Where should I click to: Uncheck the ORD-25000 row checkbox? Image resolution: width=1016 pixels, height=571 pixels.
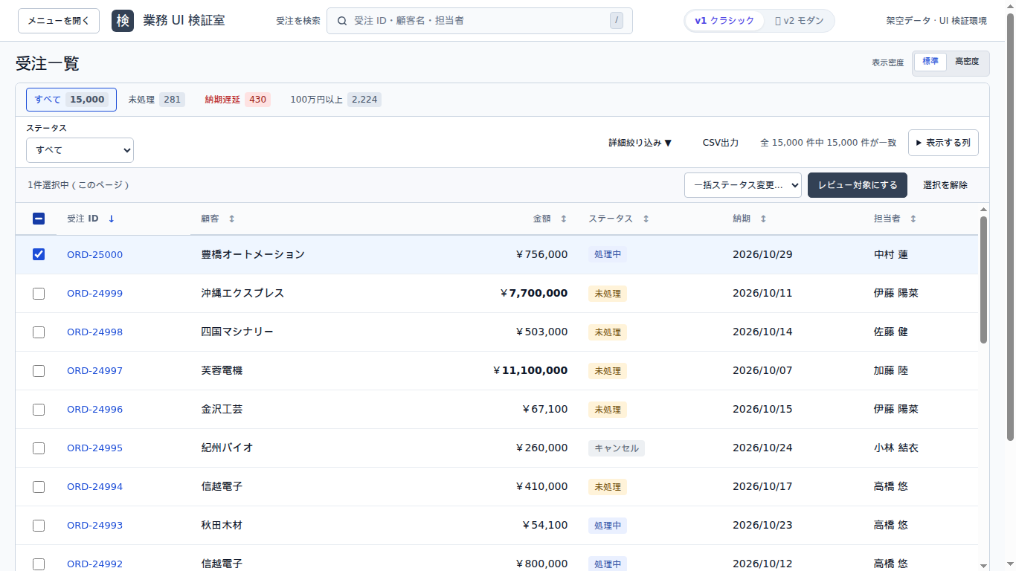point(39,254)
